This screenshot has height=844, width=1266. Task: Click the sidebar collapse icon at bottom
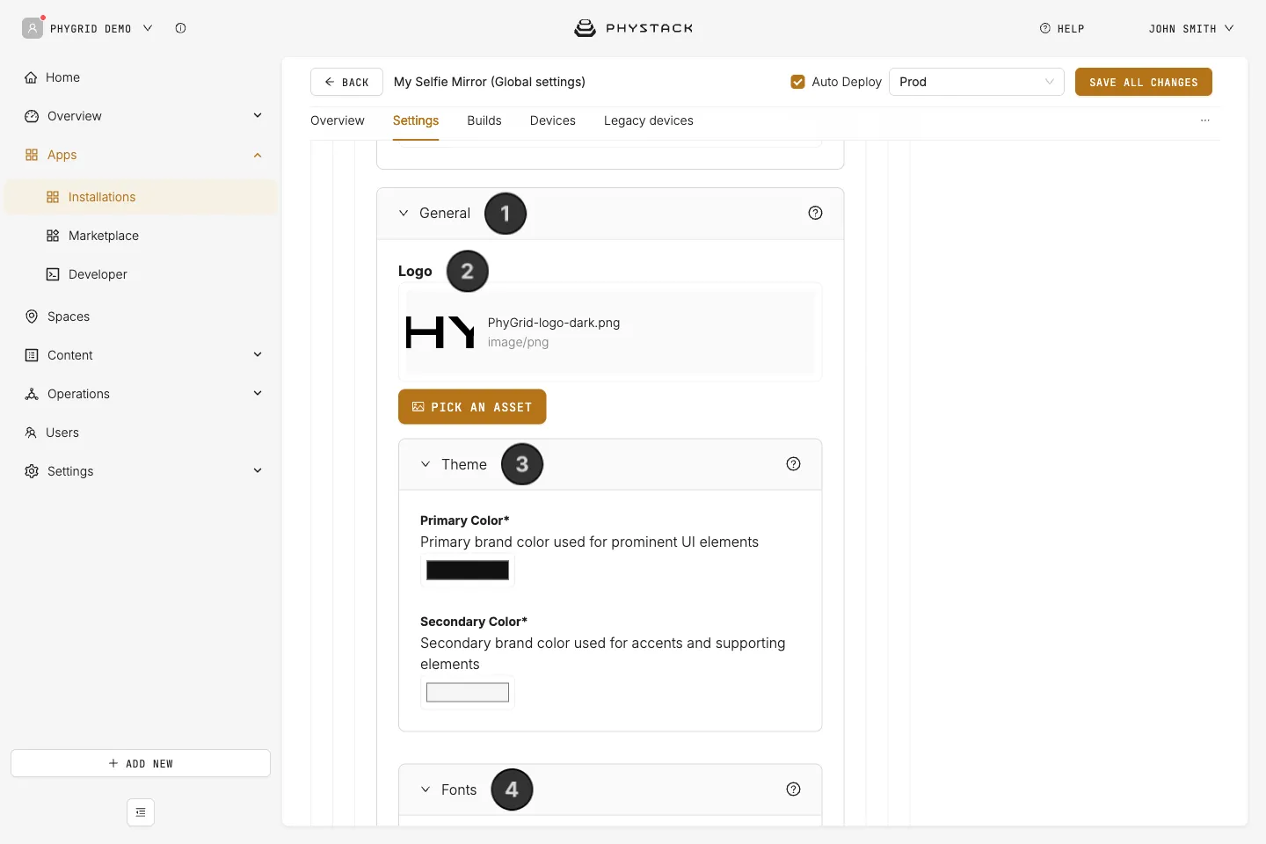click(141, 812)
